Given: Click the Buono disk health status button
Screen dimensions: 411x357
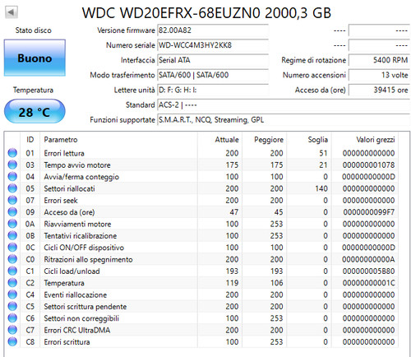Looking at the screenshot, I should tap(35, 58).
